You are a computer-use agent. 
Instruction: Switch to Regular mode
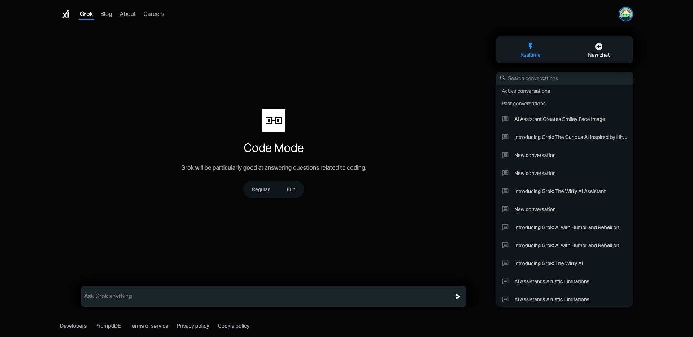(x=261, y=189)
